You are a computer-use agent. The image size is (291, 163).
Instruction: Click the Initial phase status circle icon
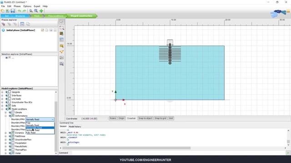point(3,30)
